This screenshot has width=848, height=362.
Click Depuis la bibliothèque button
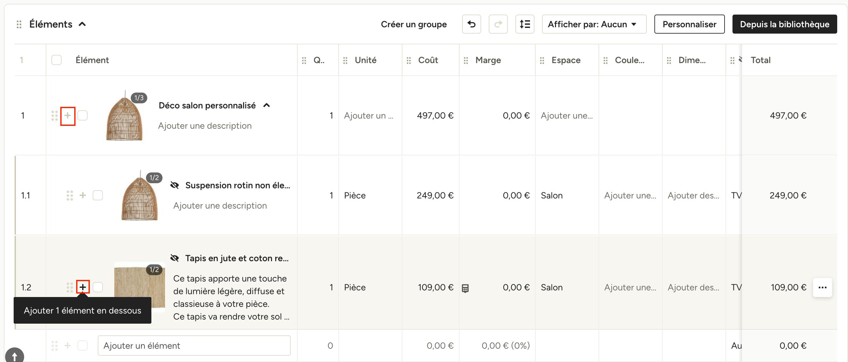785,24
